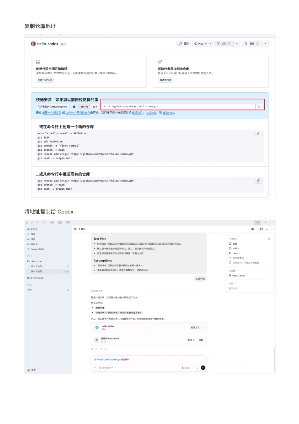Click the 关注 watch button

(200, 43)
